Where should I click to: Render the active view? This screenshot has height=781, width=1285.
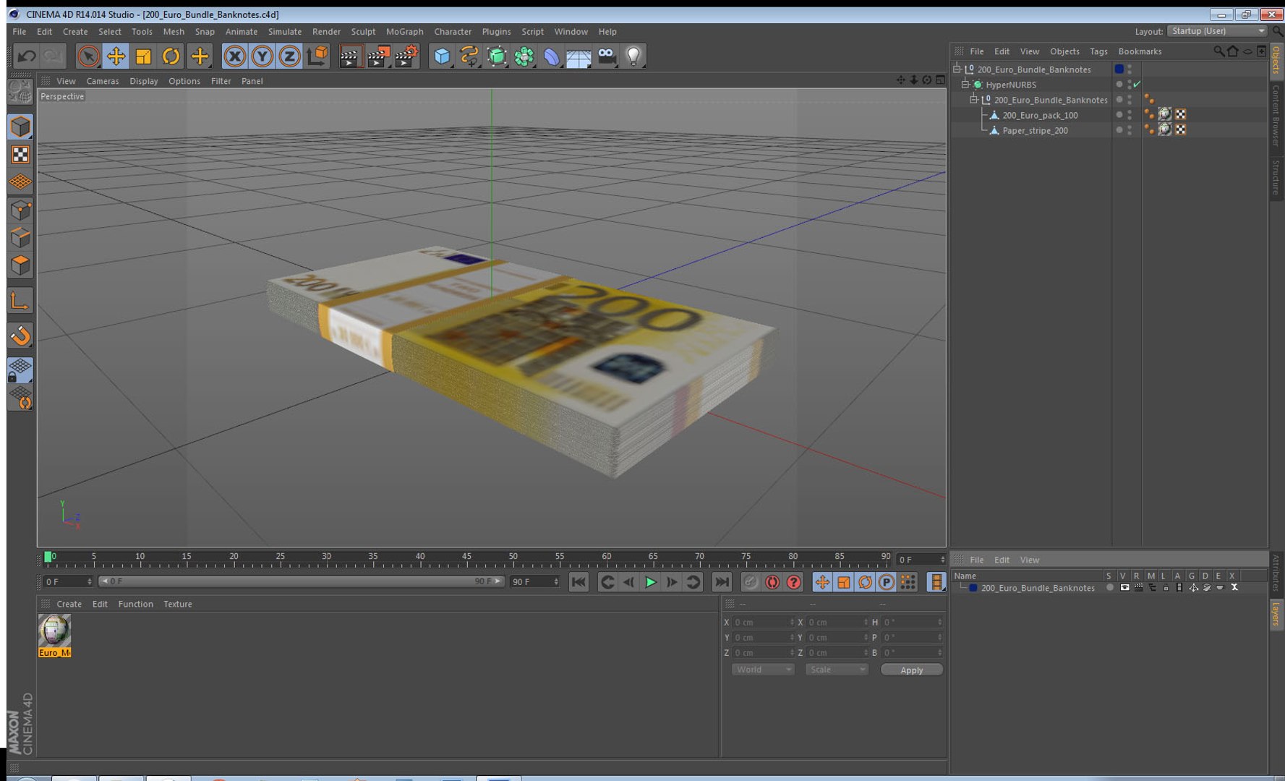(x=350, y=56)
